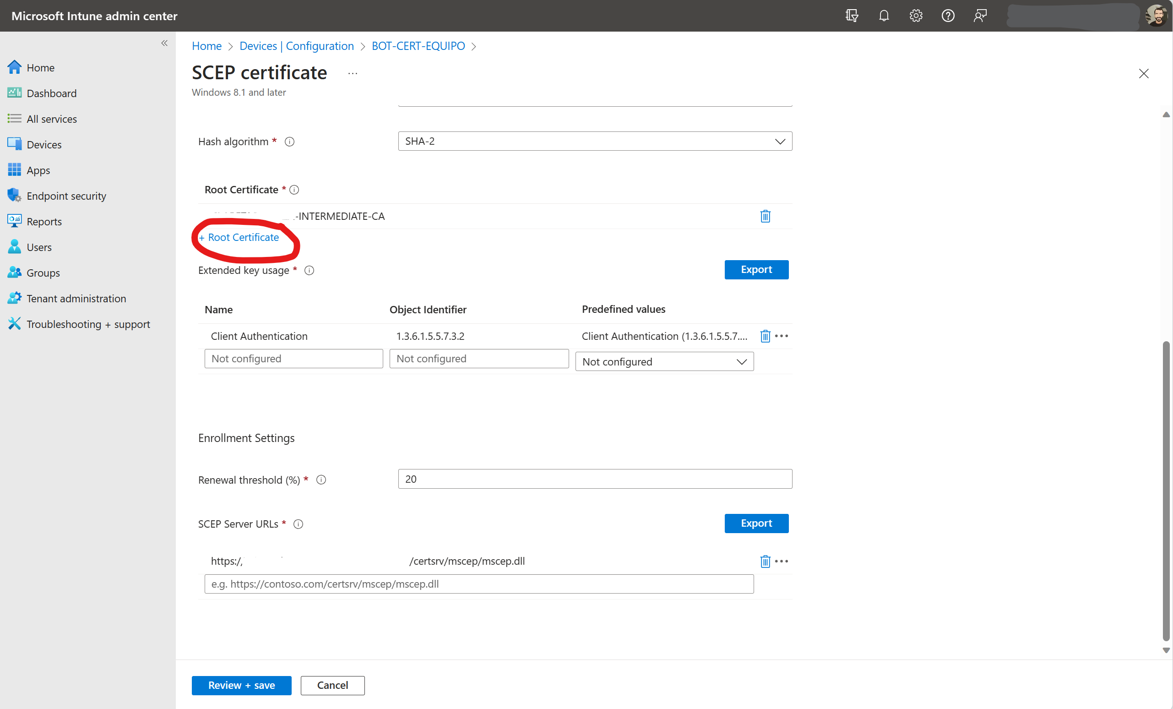Open the notifications bell
This screenshot has height=709, width=1173.
884,16
